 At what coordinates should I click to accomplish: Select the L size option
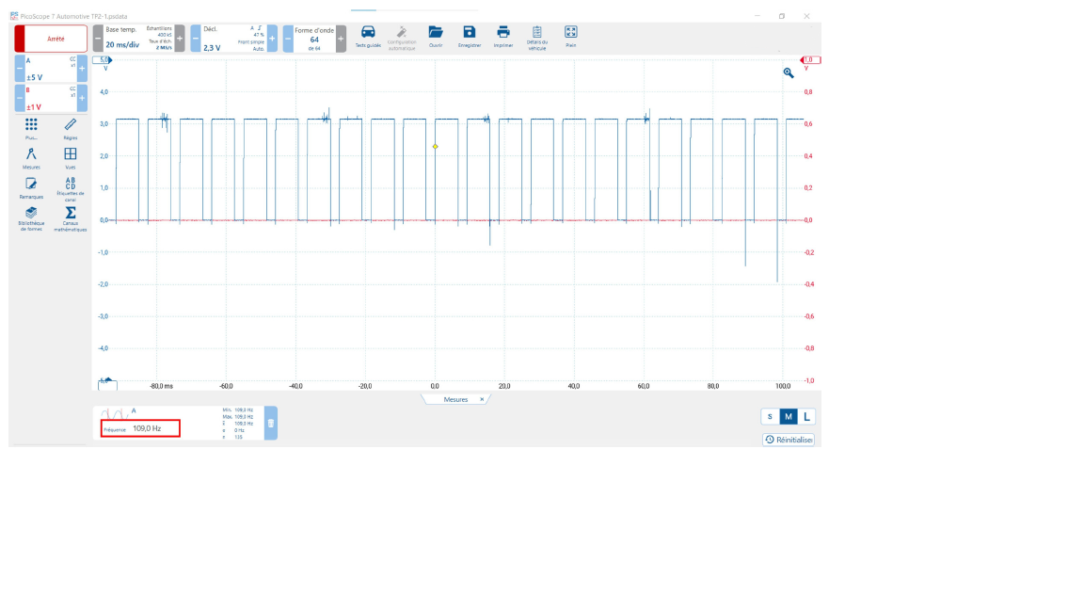point(805,417)
